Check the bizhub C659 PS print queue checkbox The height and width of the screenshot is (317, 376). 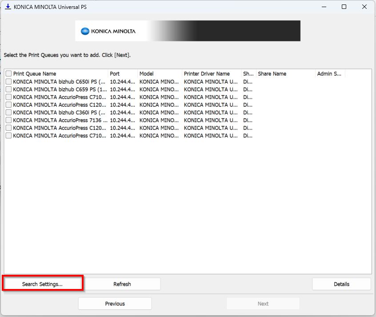click(8, 89)
